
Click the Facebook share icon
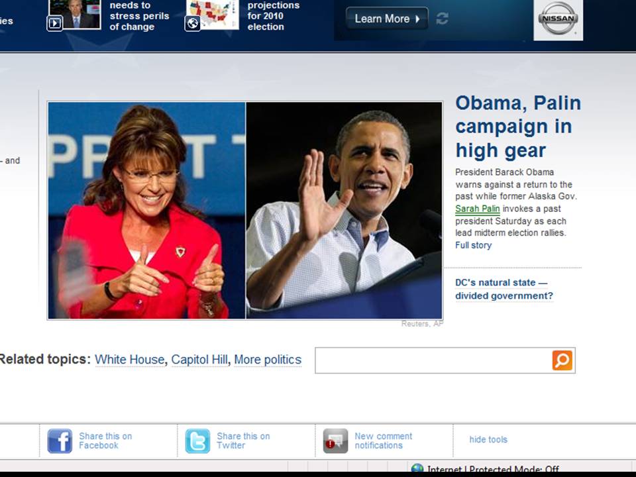[60, 441]
